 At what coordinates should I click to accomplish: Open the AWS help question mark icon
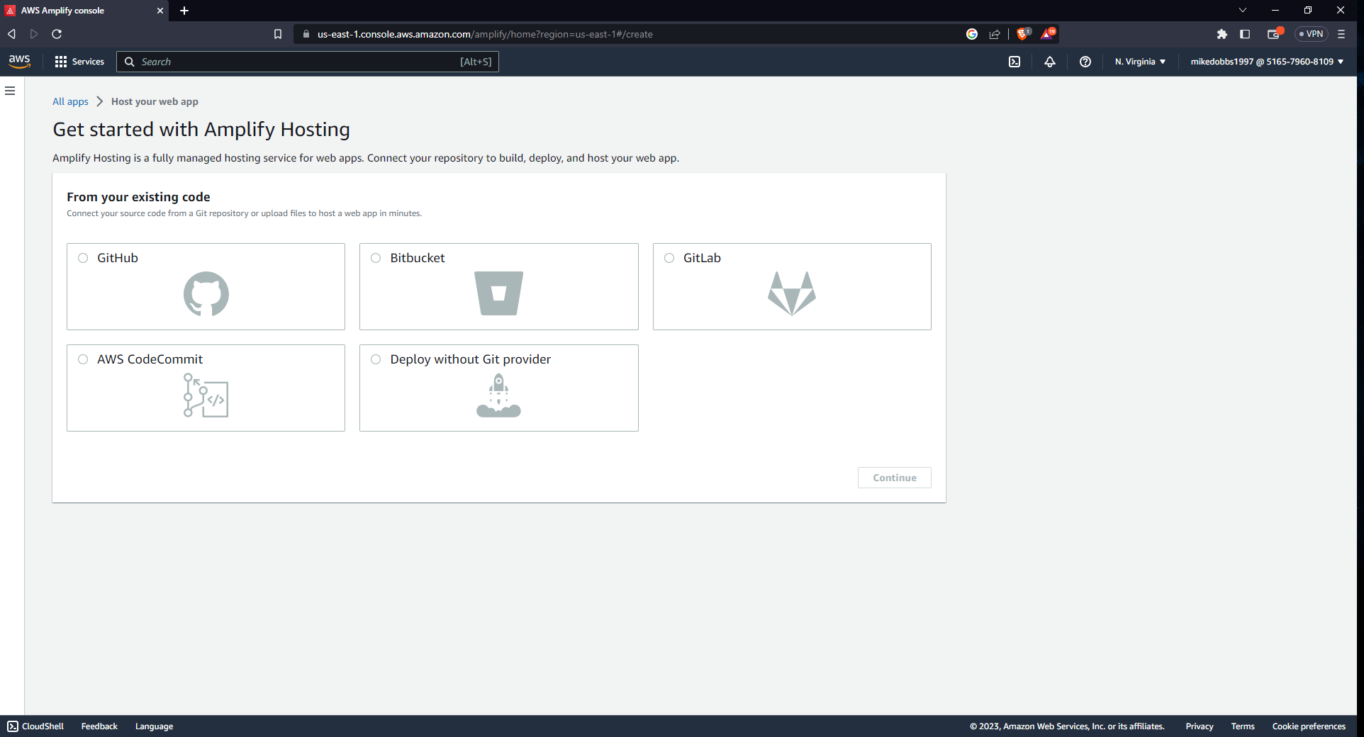(x=1085, y=62)
